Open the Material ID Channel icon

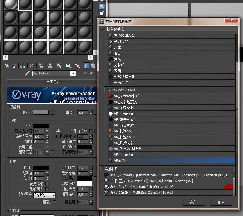coord(68,66)
